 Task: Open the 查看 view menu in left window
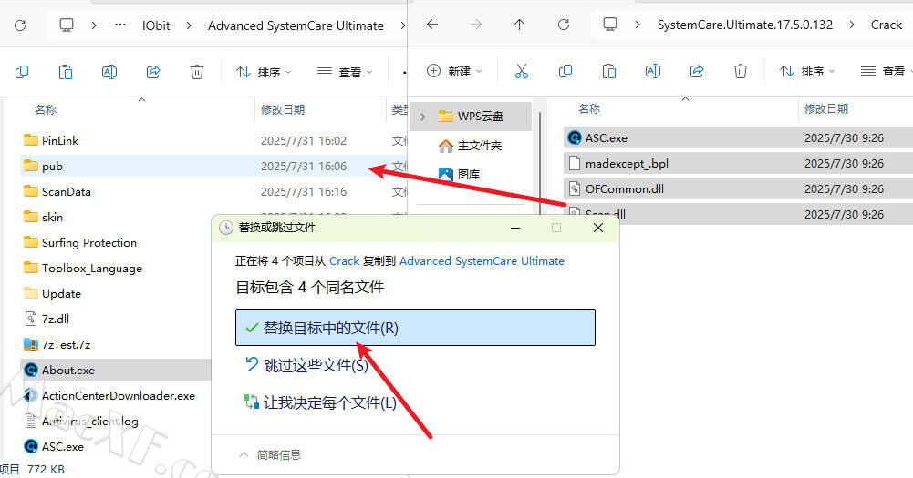344,72
